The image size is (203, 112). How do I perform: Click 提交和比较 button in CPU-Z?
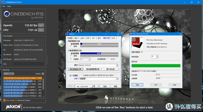[110, 69]
